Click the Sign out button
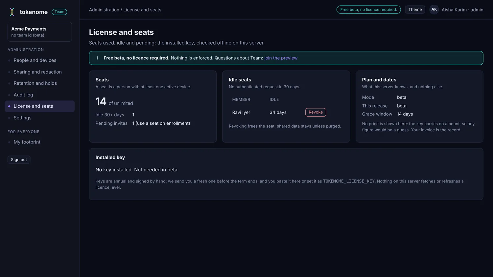The height and width of the screenshot is (277, 493). (19, 160)
